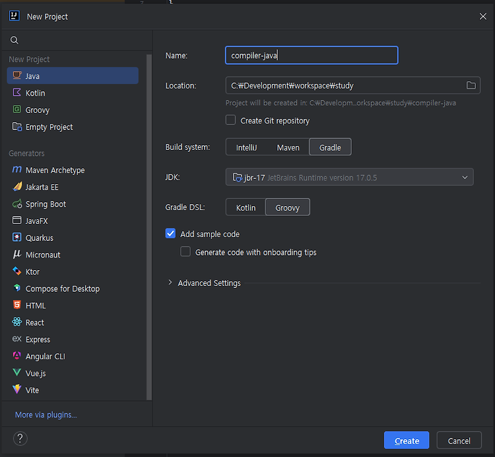Click the Generators section heading
The width and height of the screenshot is (495, 457).
click(26, 153)
